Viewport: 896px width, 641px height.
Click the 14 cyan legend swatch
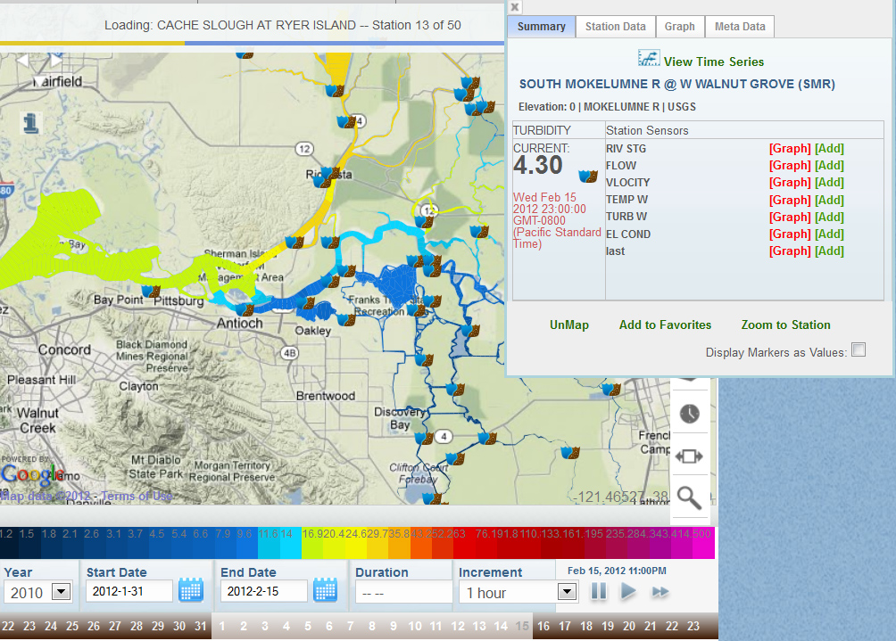point(290,543)
